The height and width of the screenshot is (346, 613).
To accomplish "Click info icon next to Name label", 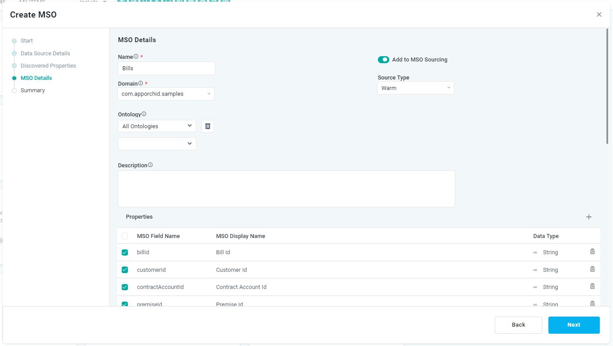I will pos(136,57).
